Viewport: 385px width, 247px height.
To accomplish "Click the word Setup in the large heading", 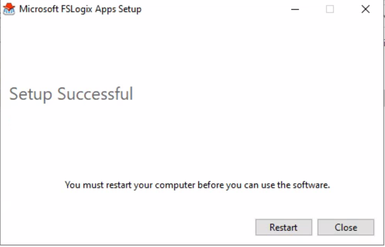I will click(x=30, y=94).
